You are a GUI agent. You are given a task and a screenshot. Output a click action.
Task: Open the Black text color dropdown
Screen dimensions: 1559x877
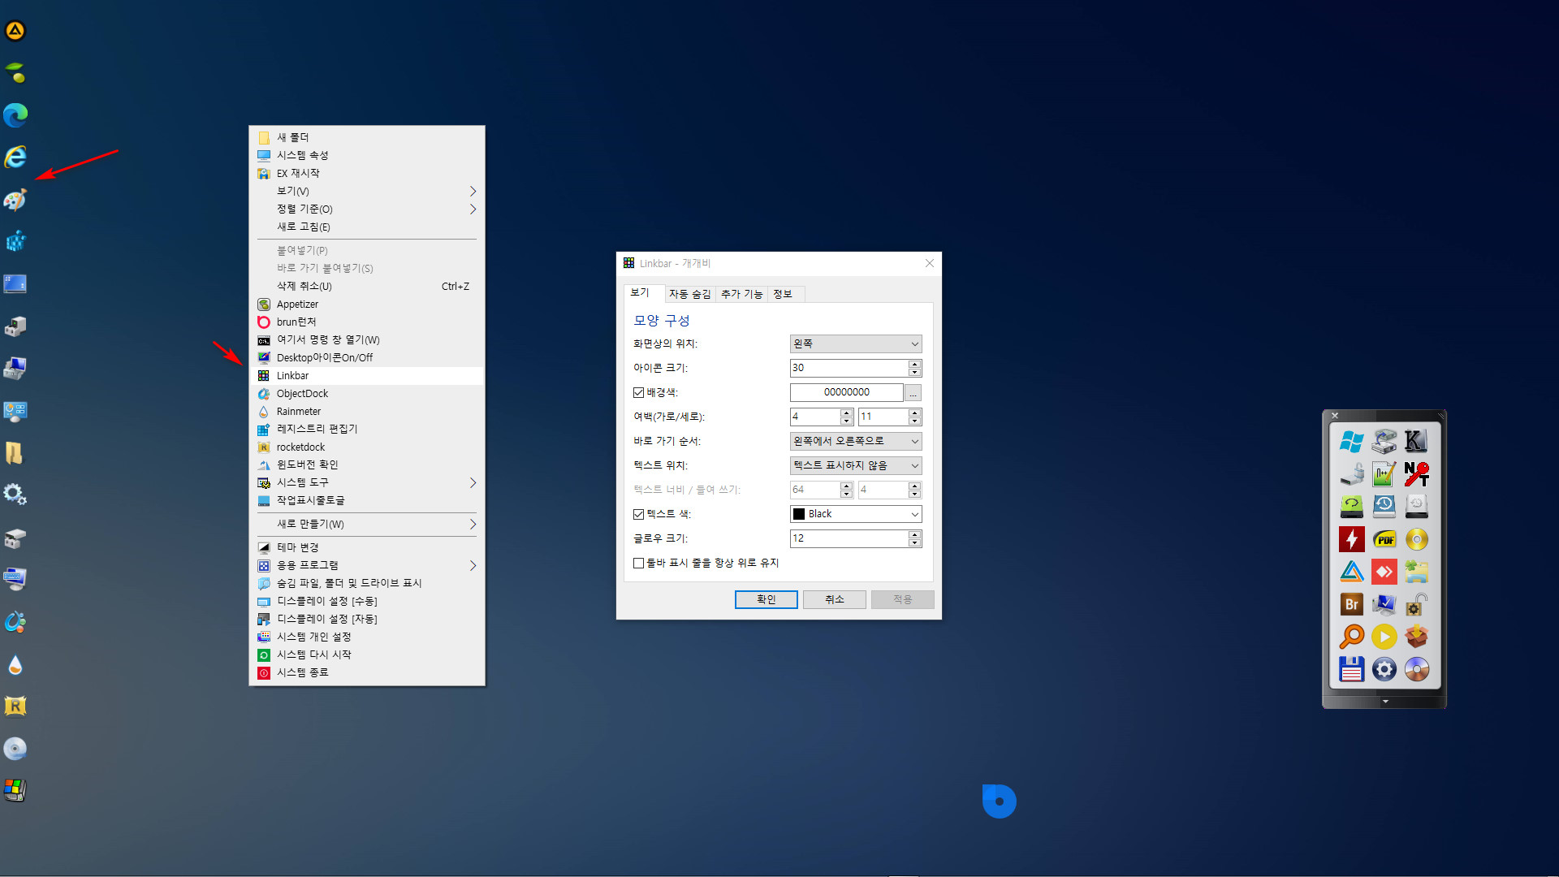(x=856, y=514)
